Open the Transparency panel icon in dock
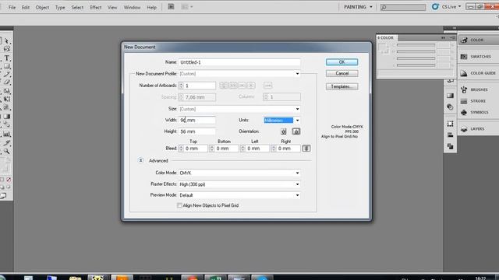 pos(450,107)
